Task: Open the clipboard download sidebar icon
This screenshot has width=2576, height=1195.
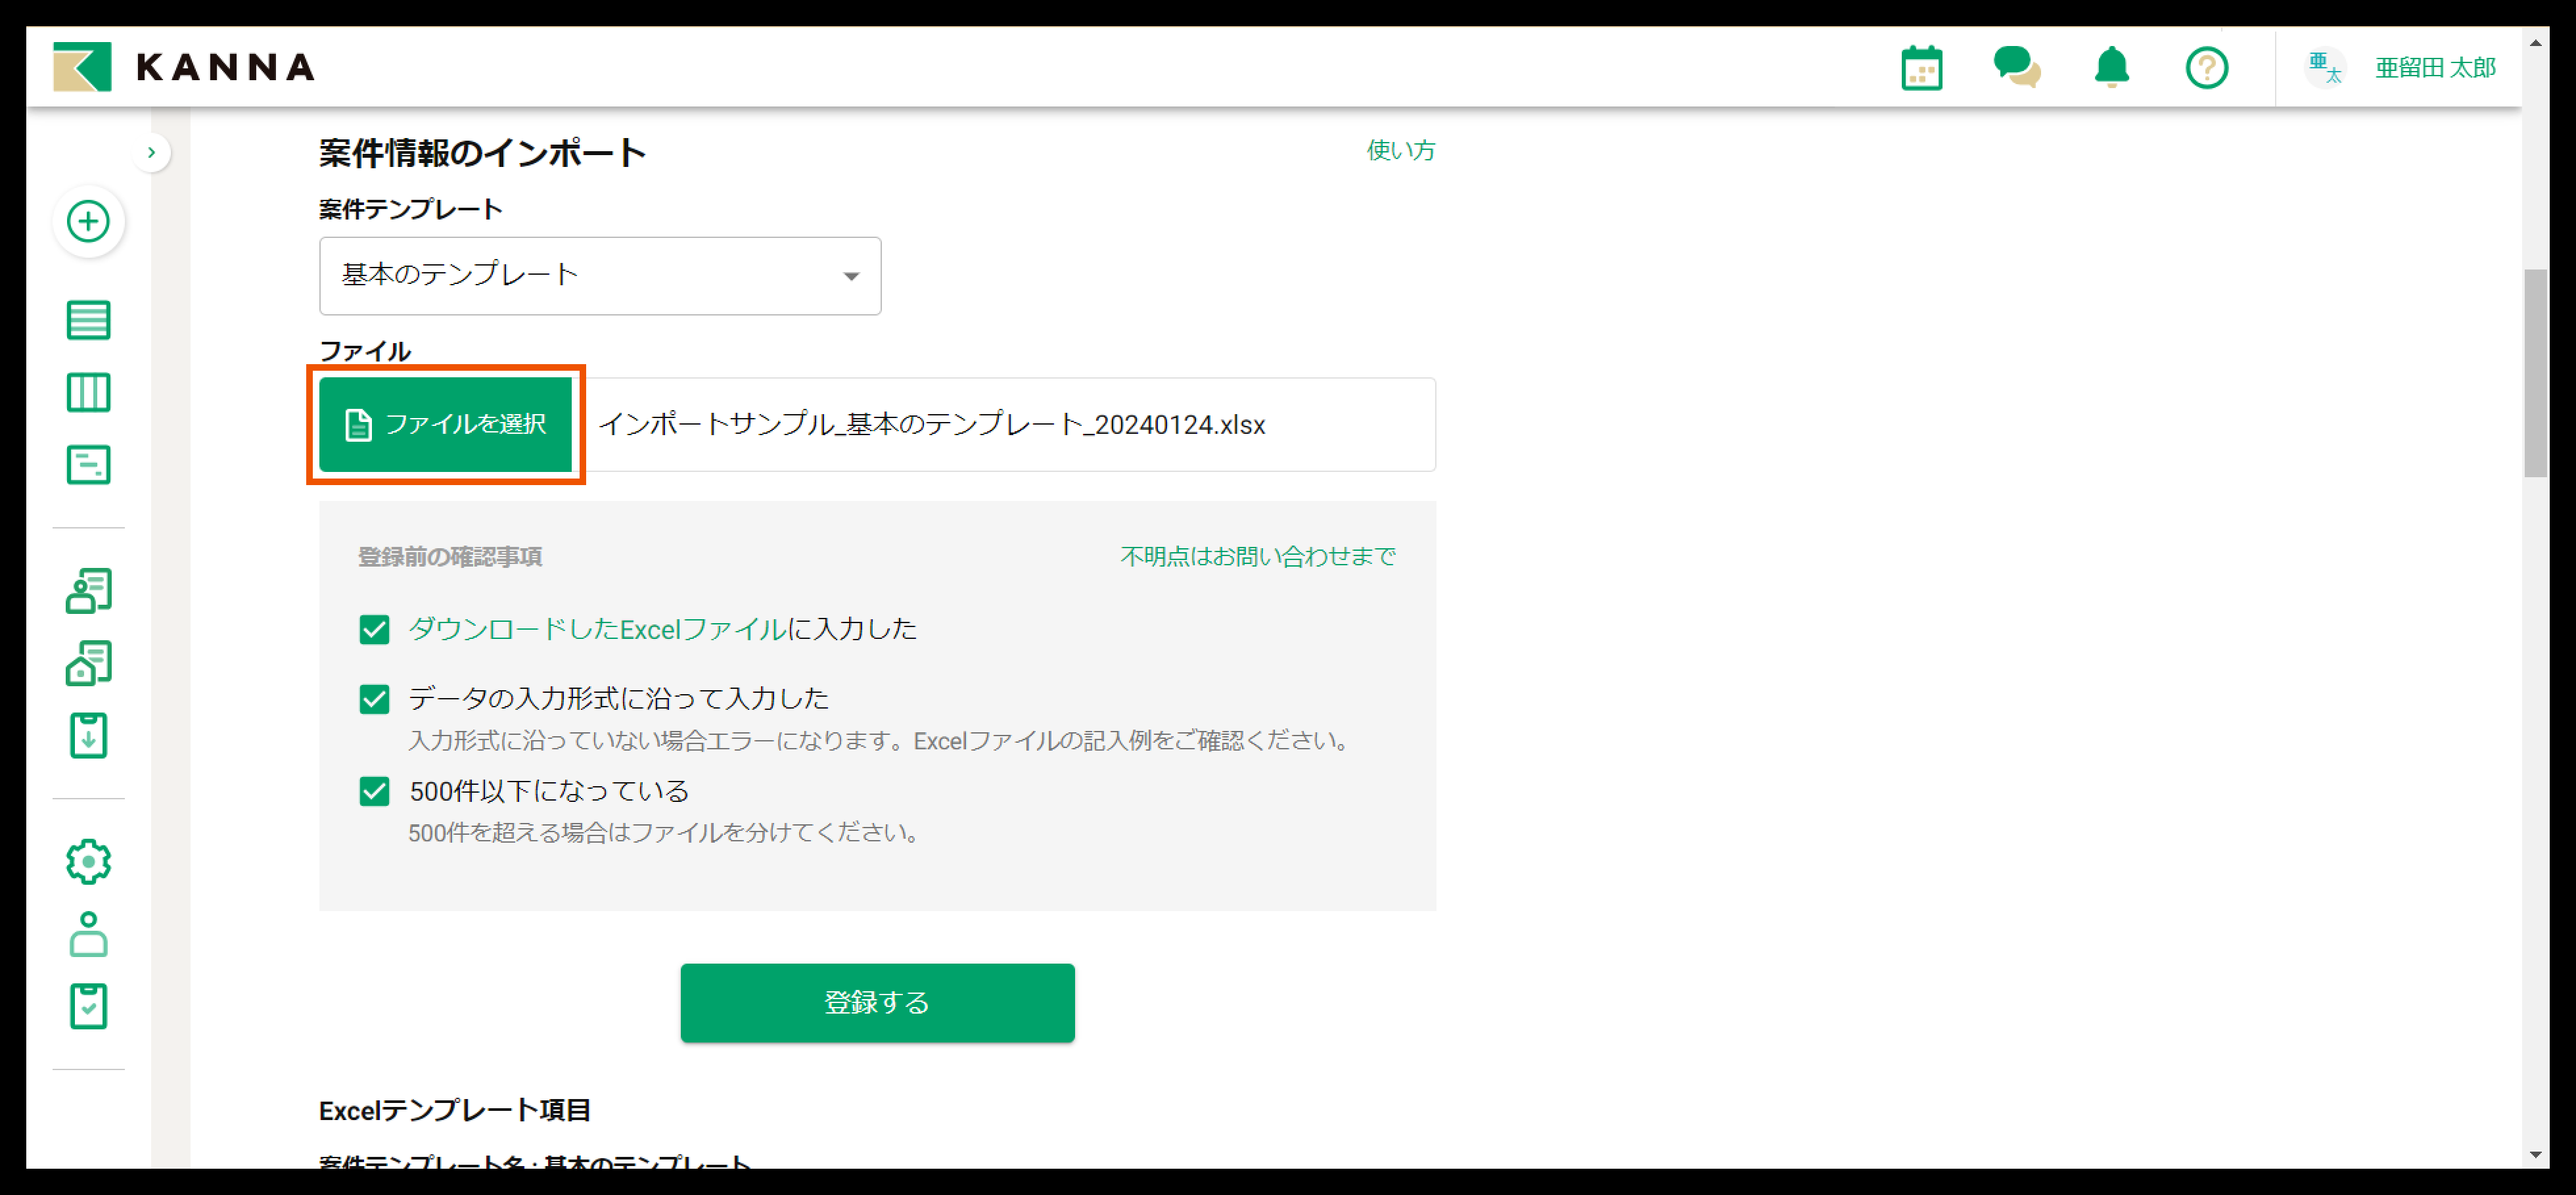Action: tap(88, 736)
